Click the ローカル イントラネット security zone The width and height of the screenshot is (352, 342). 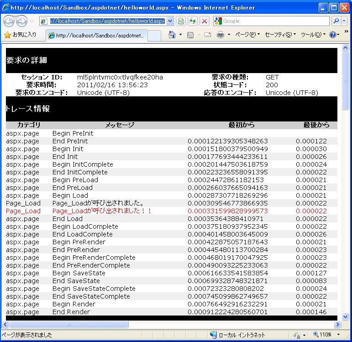click(237, 335)
